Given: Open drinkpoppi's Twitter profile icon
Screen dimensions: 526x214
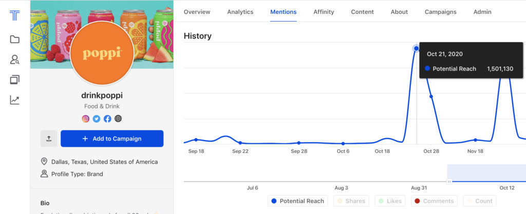Looking at the screenshot, I should [x=97, y=119].
